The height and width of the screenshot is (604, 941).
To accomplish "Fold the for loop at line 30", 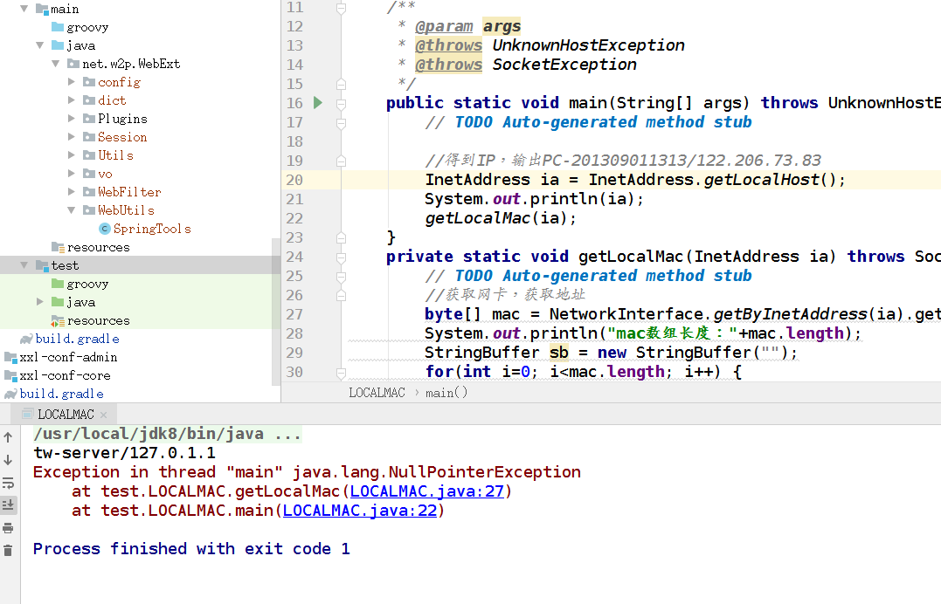I will (341, 373).
